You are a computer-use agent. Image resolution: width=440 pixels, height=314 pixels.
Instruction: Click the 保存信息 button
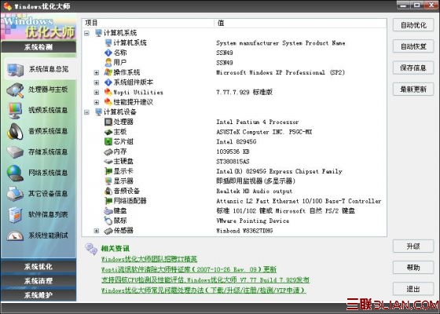click(413, 68)
